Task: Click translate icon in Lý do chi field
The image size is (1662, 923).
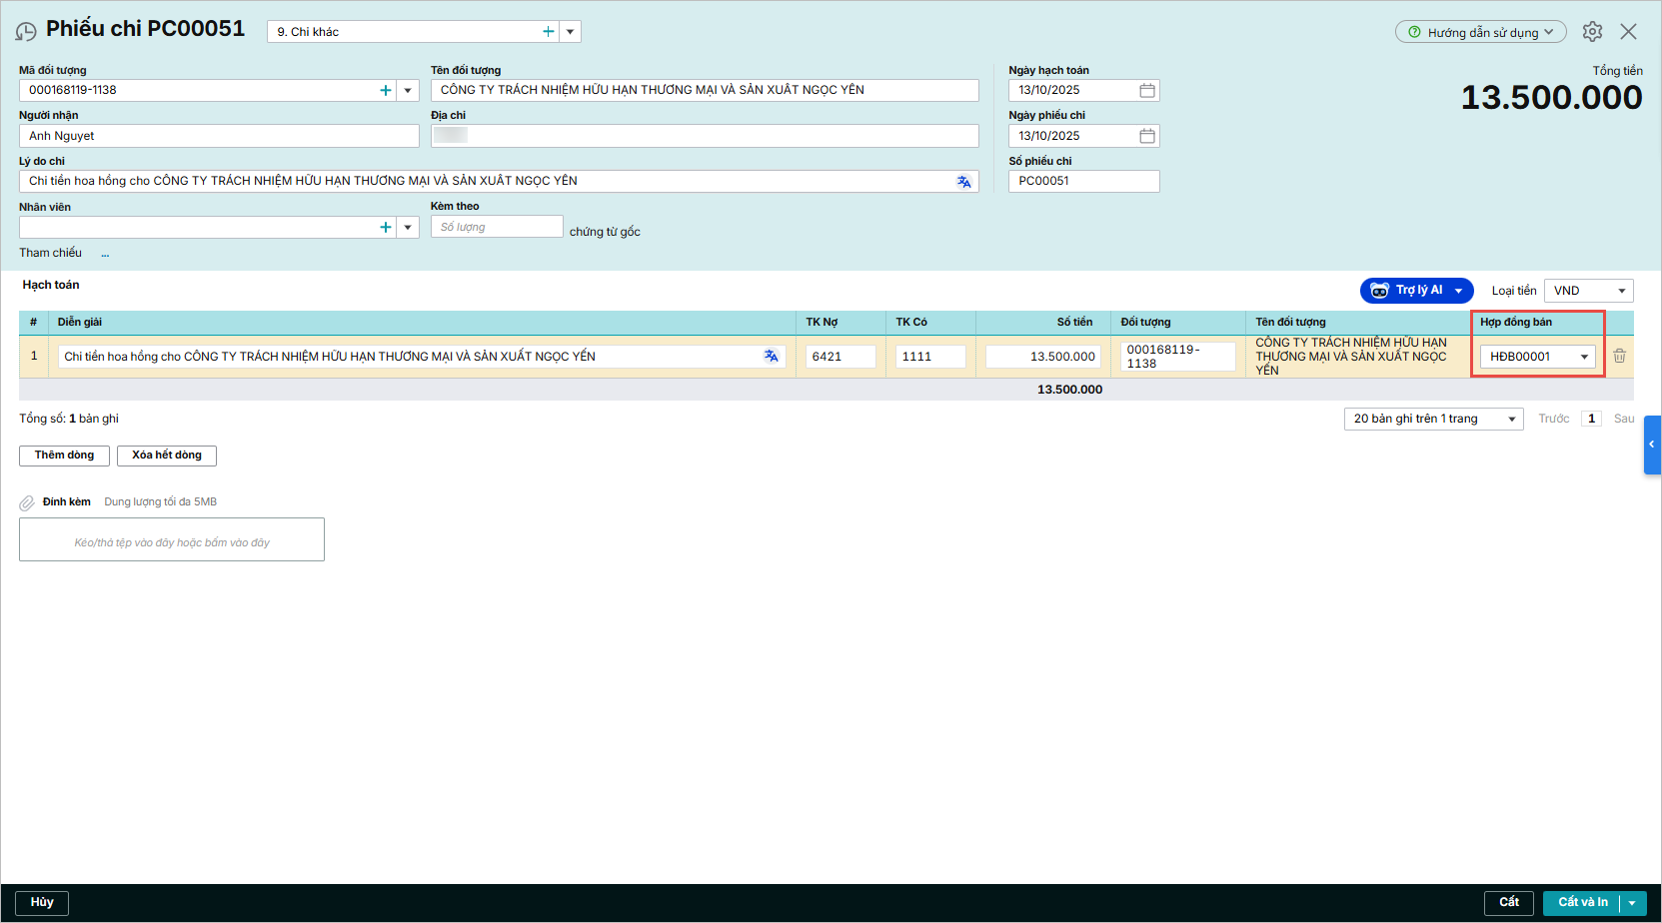Action: [963, 182]
